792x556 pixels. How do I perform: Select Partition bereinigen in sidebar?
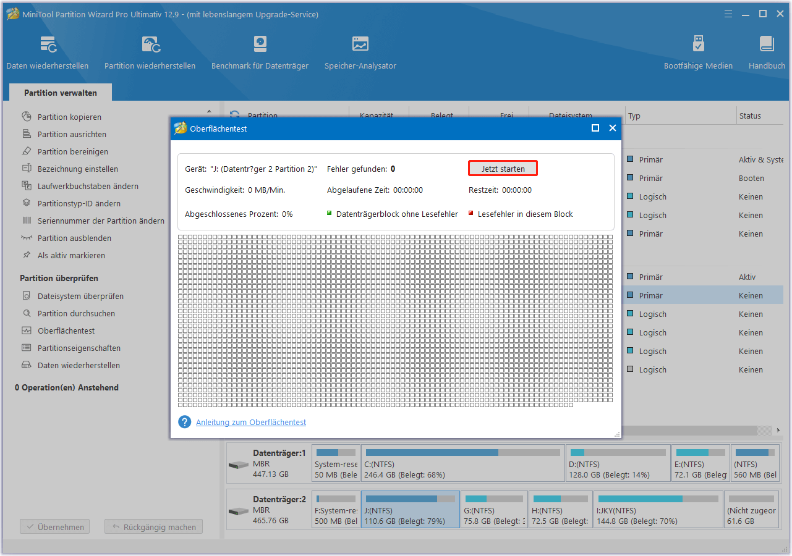point(73,151)
